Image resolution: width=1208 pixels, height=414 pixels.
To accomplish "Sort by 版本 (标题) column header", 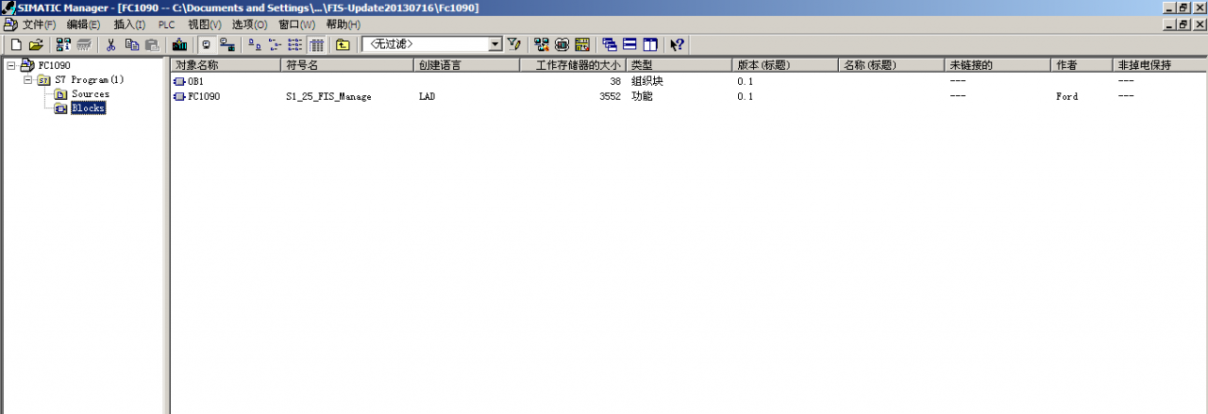I will click(786, 66).
